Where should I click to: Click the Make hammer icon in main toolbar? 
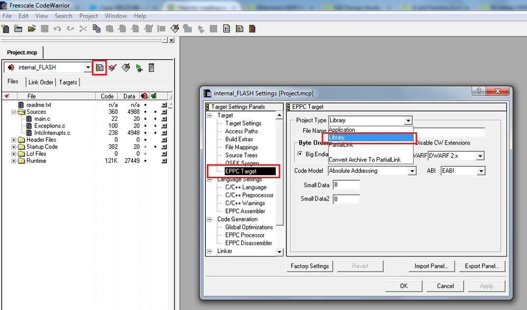tap(175, 29)
